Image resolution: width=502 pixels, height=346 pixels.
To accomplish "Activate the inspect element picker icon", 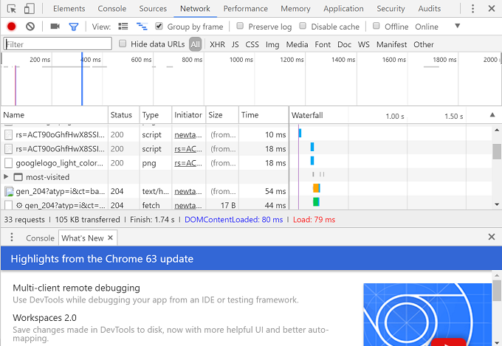I will point(12,9).
